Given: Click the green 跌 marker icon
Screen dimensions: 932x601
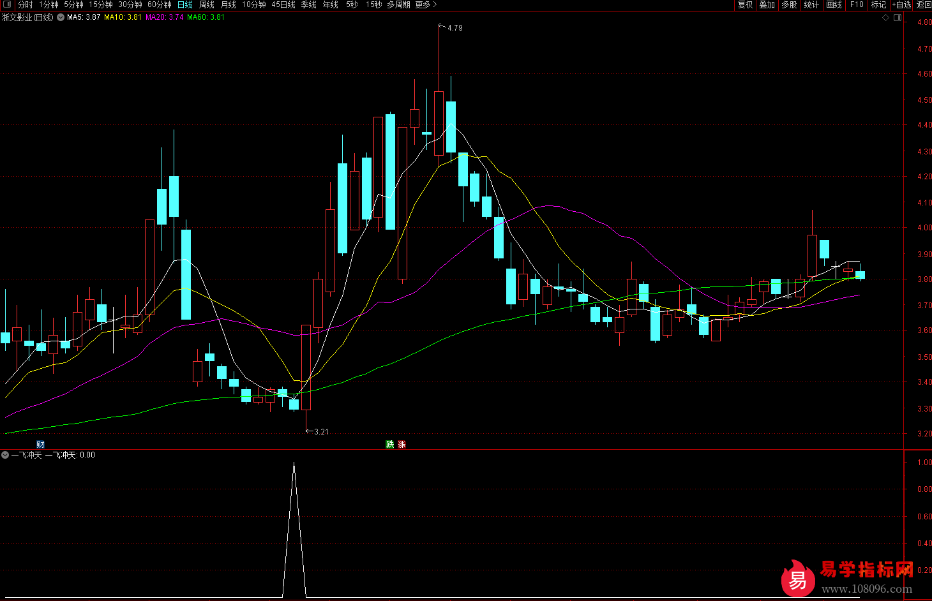Looking at the screenshot, I should tap(390, 444).
